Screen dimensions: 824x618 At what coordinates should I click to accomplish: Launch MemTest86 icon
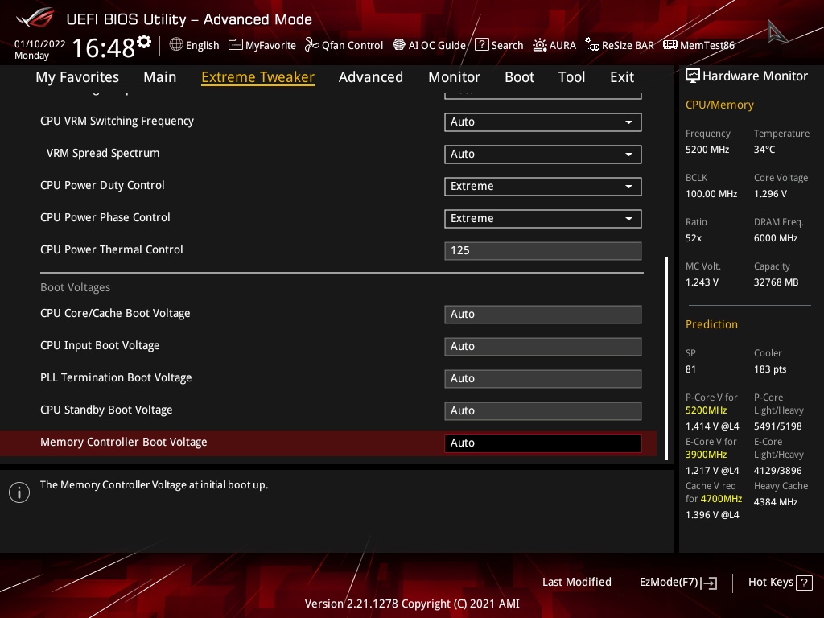[670, 45]
